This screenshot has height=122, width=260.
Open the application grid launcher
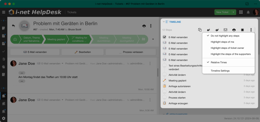point(241,12)
